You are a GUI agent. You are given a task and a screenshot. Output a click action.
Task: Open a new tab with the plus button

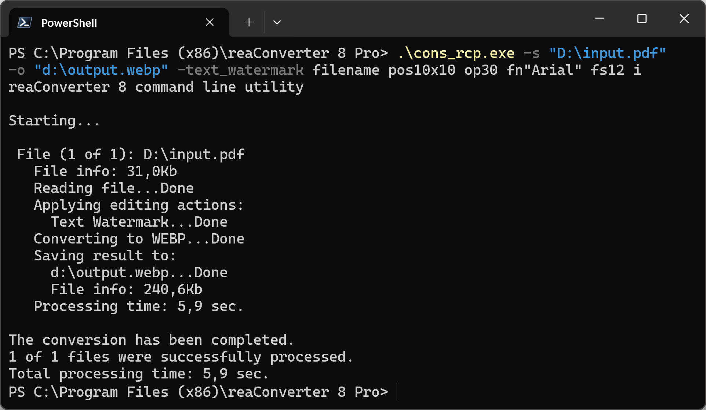(249, 22)
